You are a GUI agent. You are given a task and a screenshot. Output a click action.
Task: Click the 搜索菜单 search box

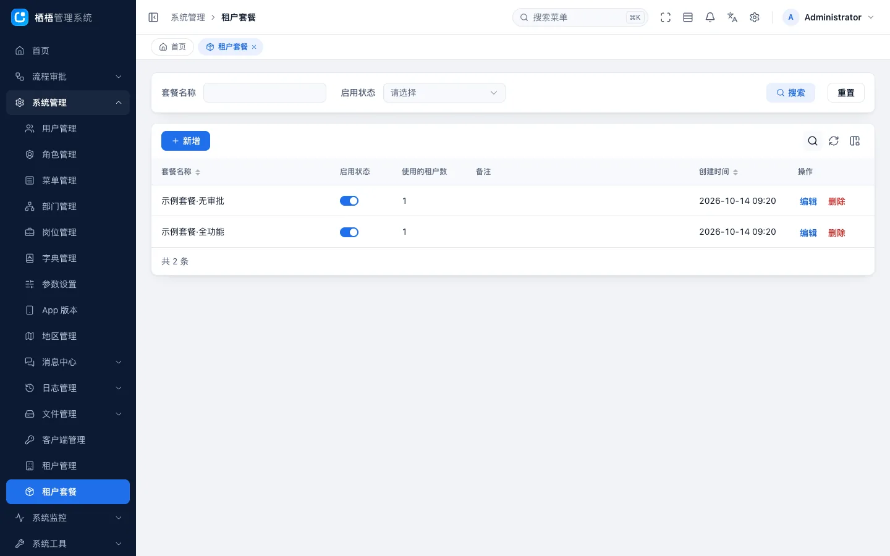point(580,17)
